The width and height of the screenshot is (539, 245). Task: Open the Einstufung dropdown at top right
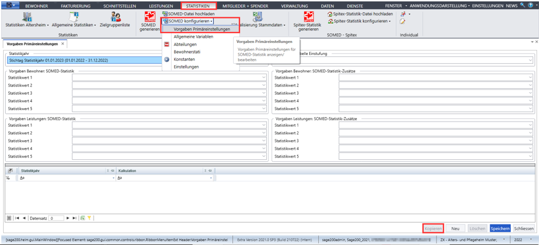click(x=531, y=61)
